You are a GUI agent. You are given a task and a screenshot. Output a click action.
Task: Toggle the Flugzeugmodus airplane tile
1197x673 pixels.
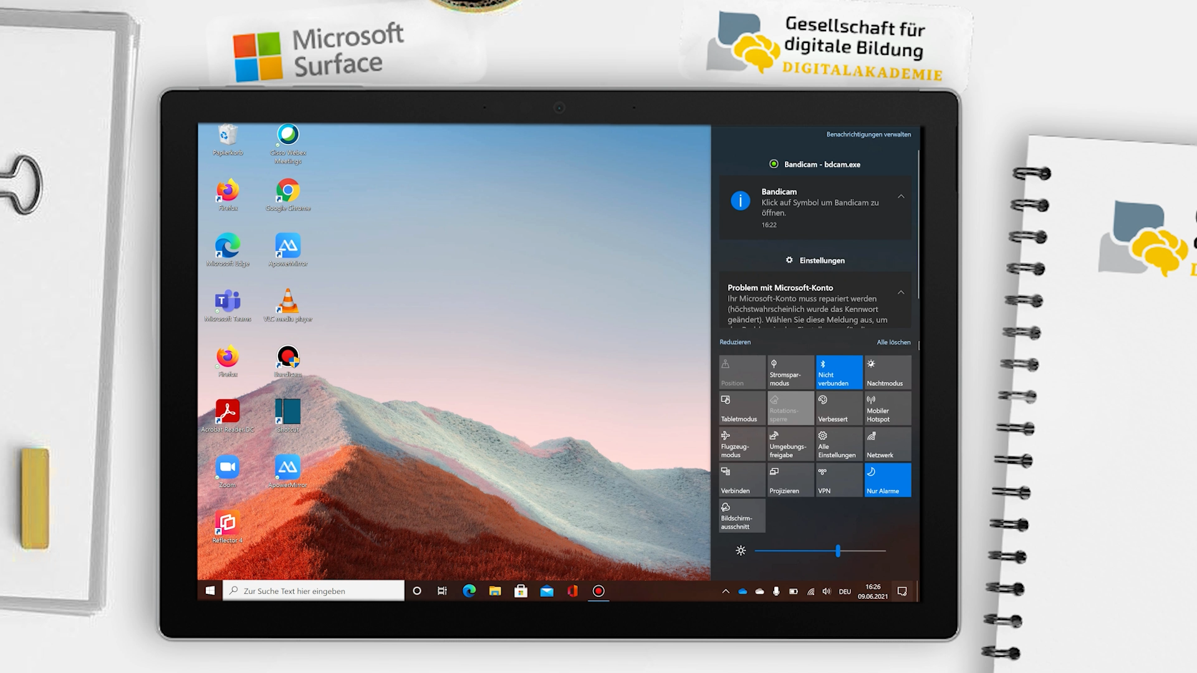click(742, 444)
